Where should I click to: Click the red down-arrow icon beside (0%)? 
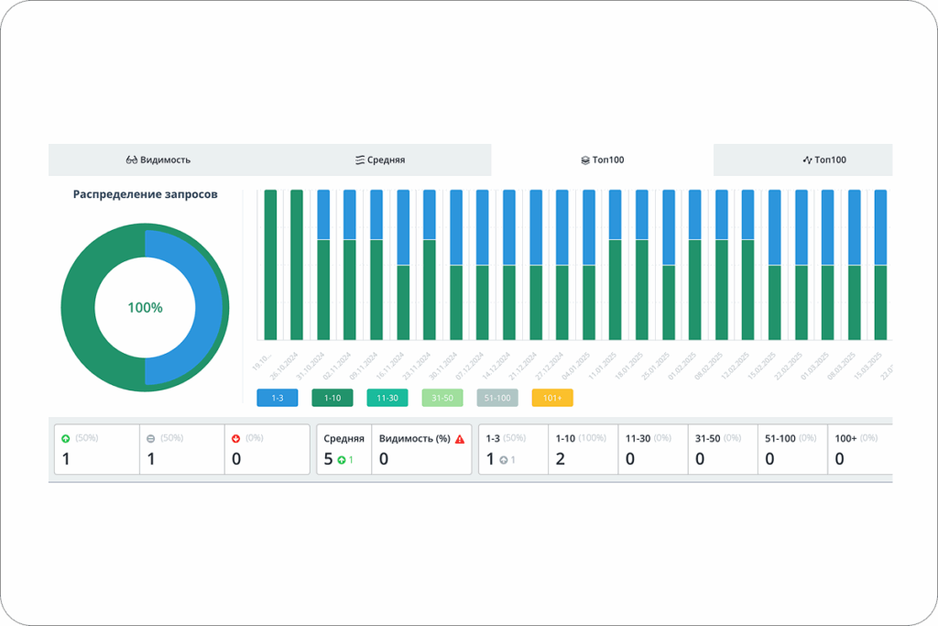click(x=235, y=439)
